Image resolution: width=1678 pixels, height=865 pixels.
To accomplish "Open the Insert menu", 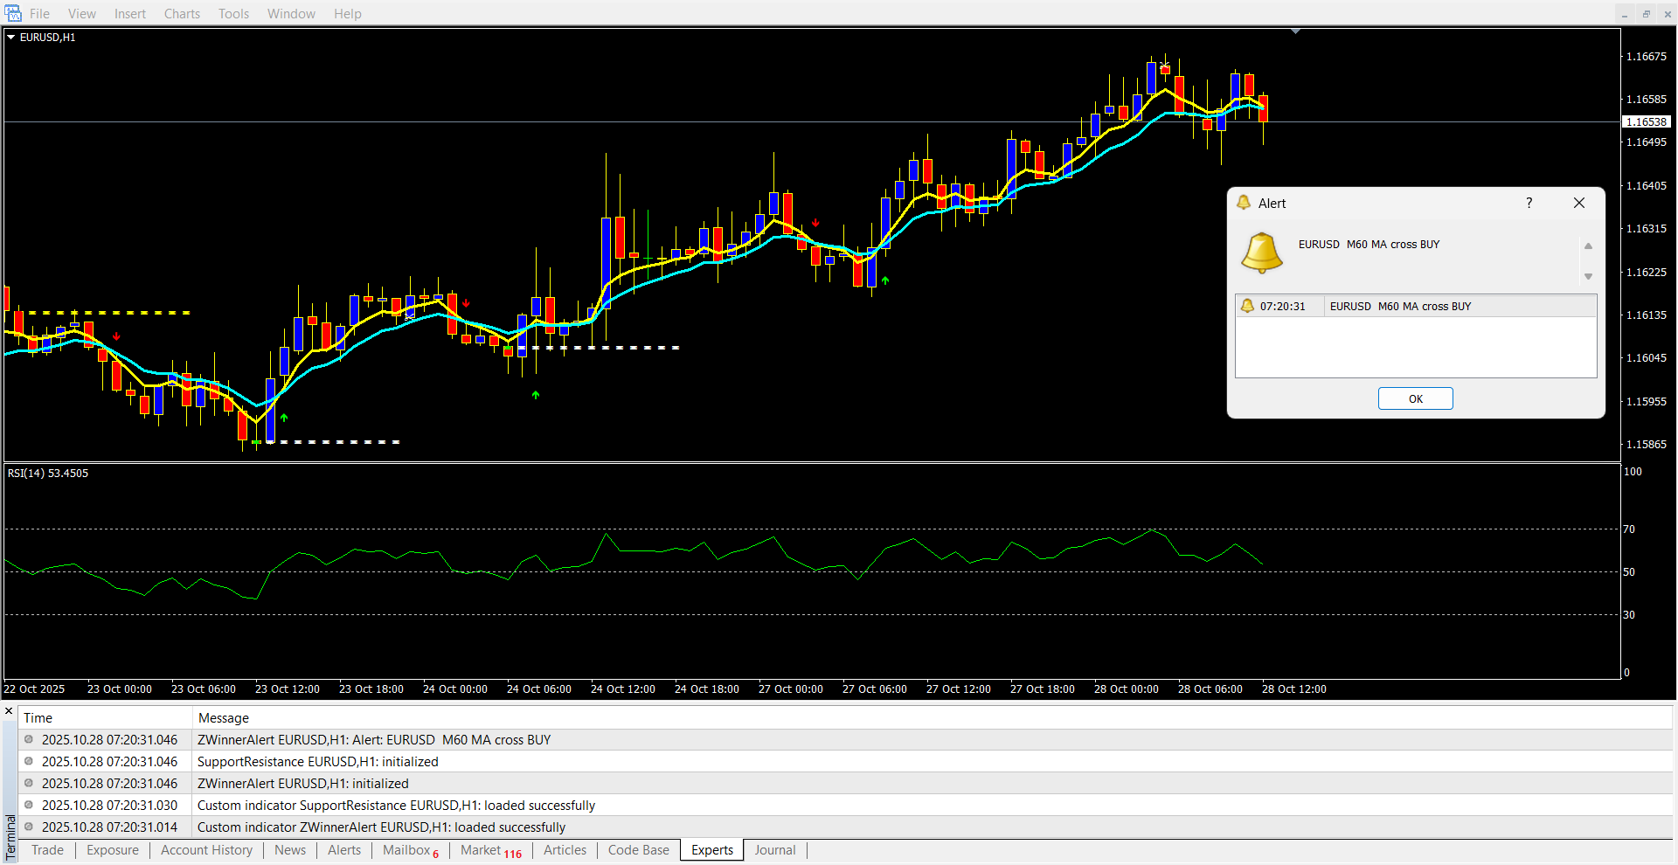I will tap(130, 13).
